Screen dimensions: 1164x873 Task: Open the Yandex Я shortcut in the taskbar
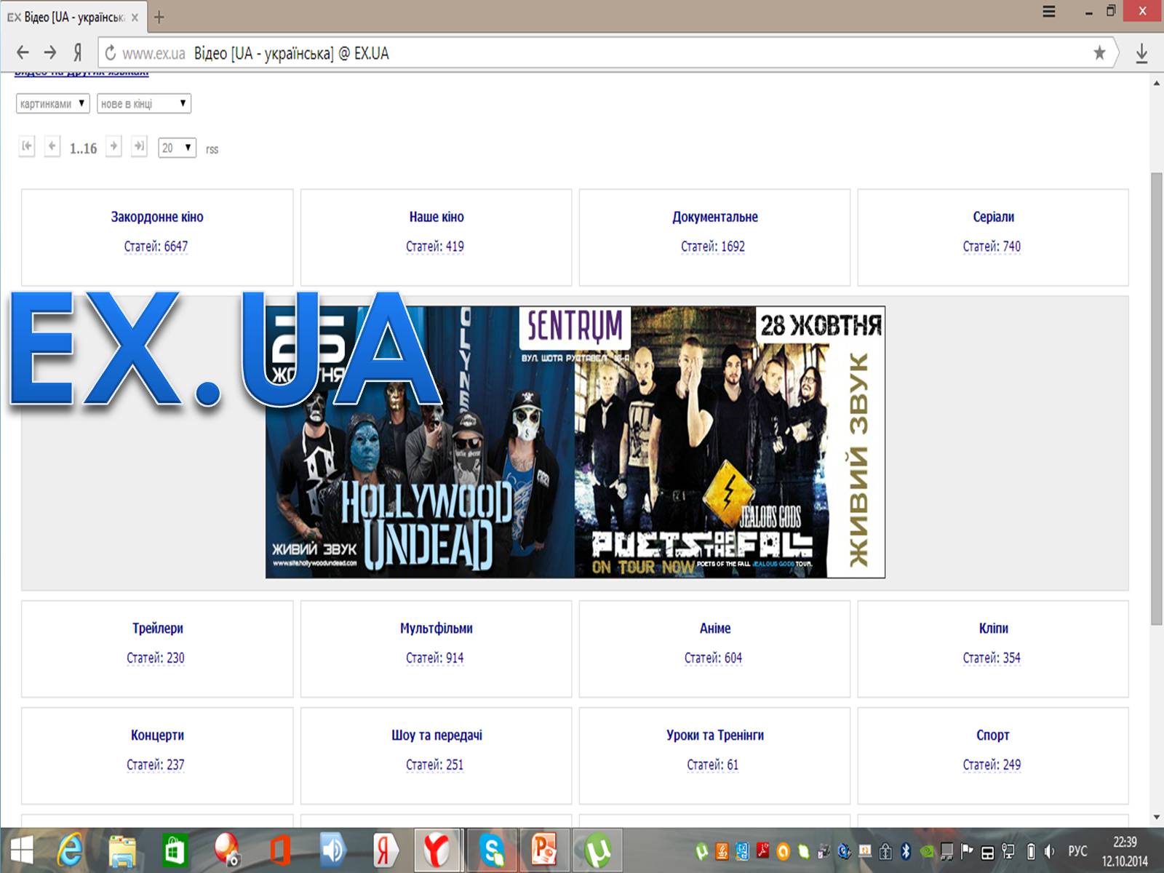385,850
